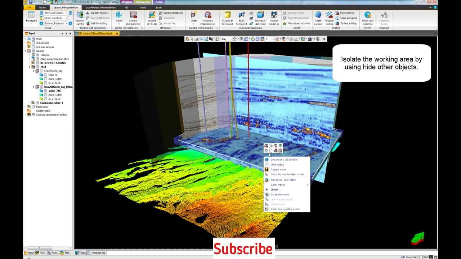The width and height of the screenshot is (461, 259).
Task: Uncheck Inline 746 checkbox
Action: 45,91
